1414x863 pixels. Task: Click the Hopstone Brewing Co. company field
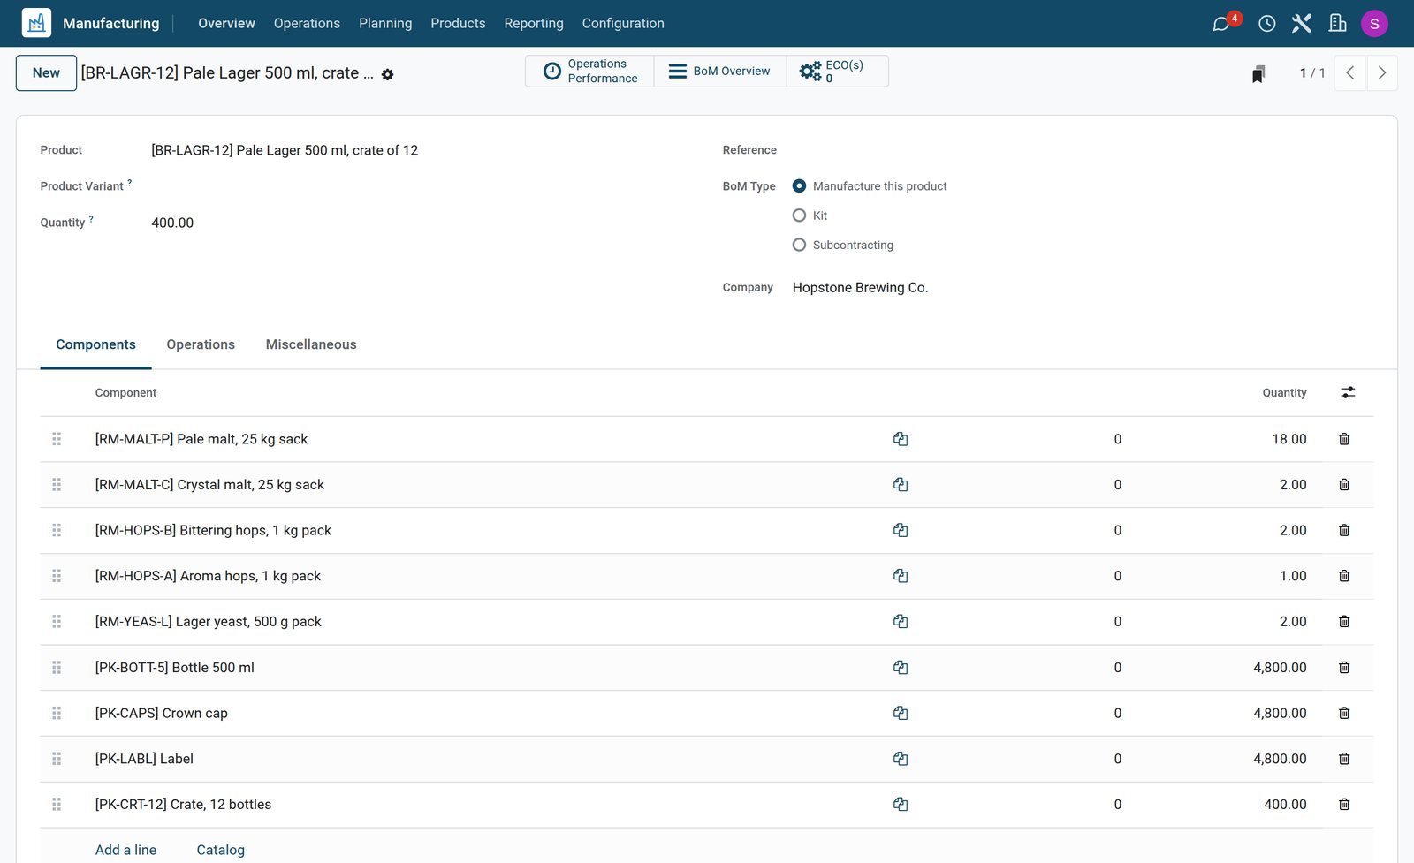[860, 288]
